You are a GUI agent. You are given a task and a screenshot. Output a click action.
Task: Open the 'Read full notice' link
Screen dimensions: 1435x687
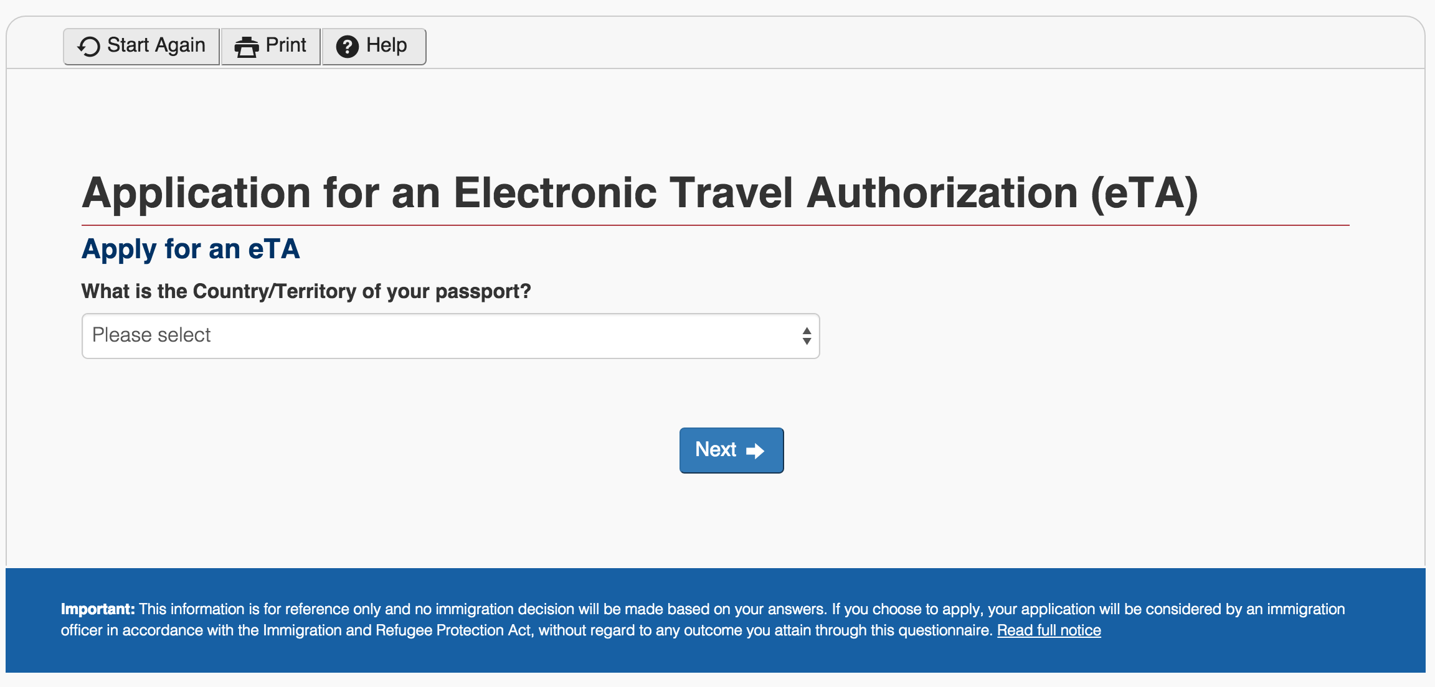[1049, 630]
